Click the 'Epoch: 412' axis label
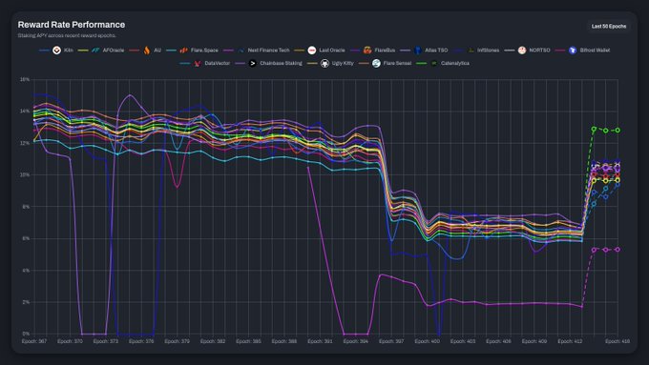649x365 pixels. pos(570,341)
